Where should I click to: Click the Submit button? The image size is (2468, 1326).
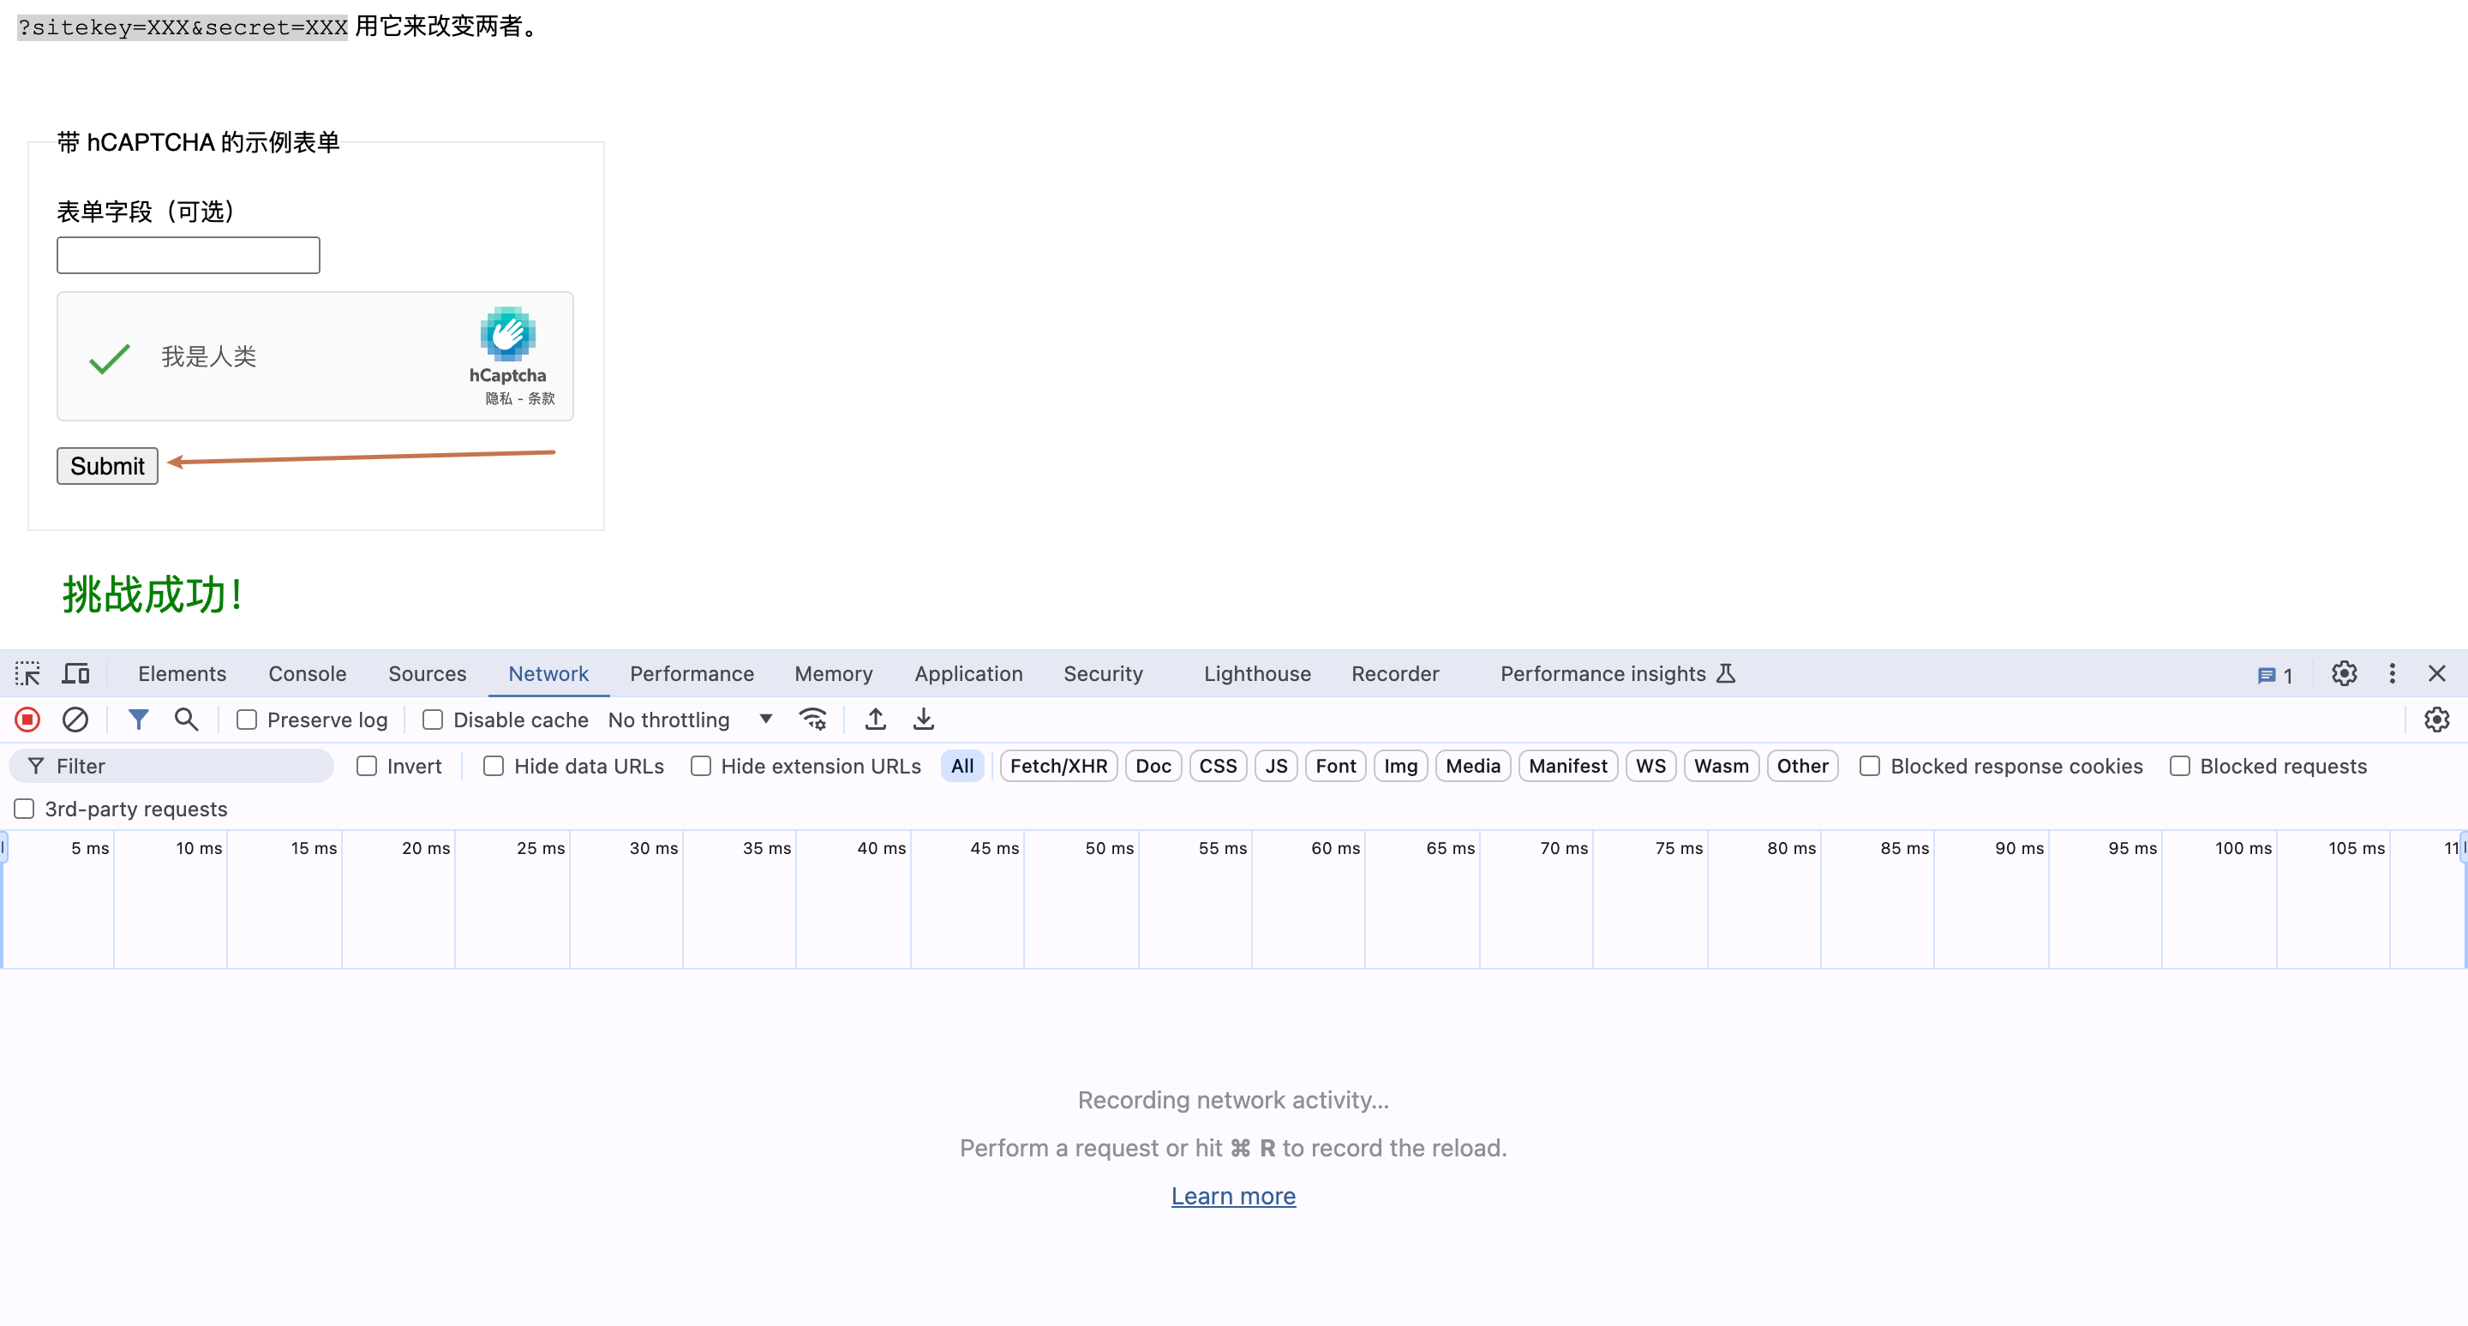pyautogui.click(x=106, y=466)
